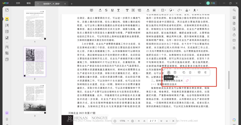Open the comment note tool
Image resolution: width=241 pixels, height=125 pixels.
tap(92, 10)
